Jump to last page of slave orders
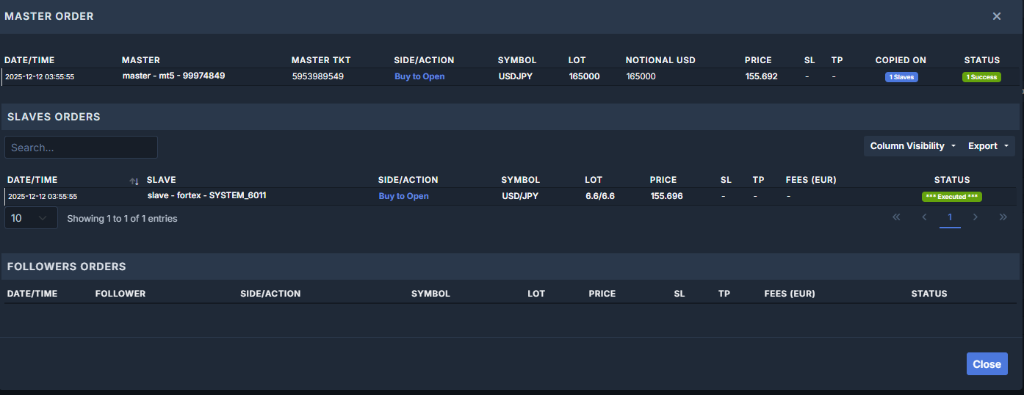Screen dimensions: 1024x395 click(1003, 217)
